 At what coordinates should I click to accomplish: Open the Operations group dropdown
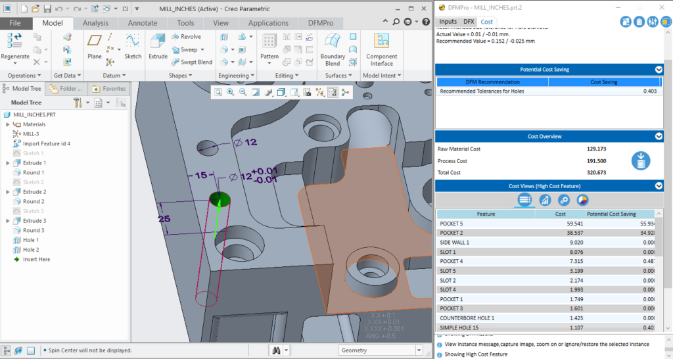pyautogui.click(x=24, y=76)
